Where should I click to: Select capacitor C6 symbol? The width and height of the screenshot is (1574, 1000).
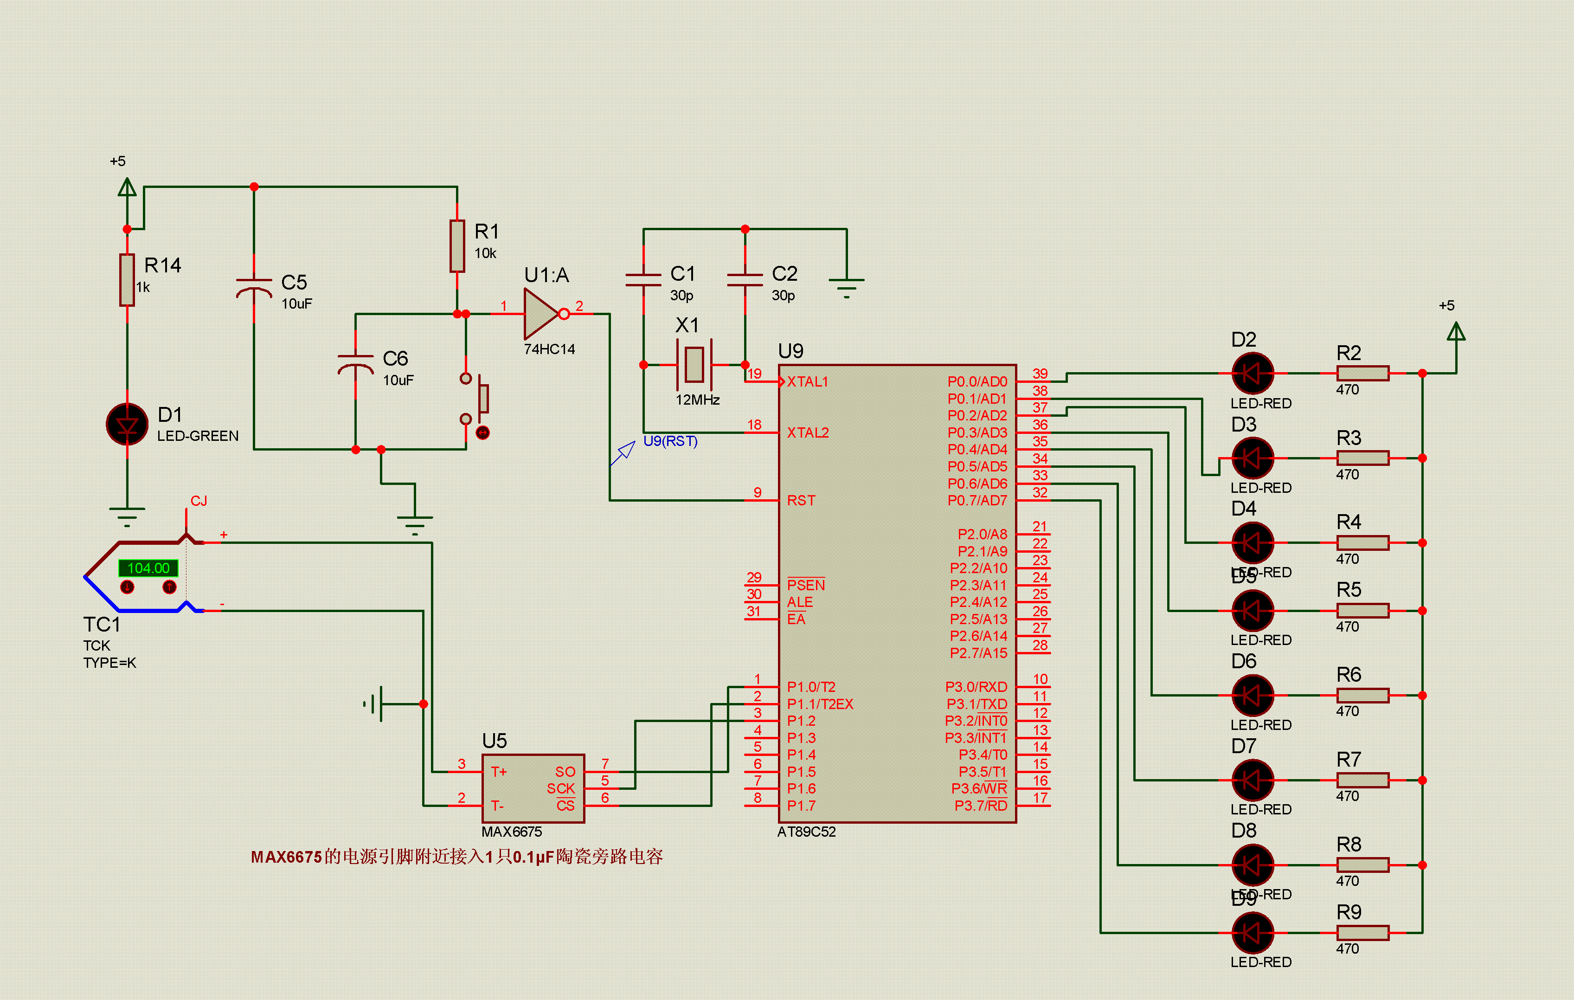click(356, 364)
